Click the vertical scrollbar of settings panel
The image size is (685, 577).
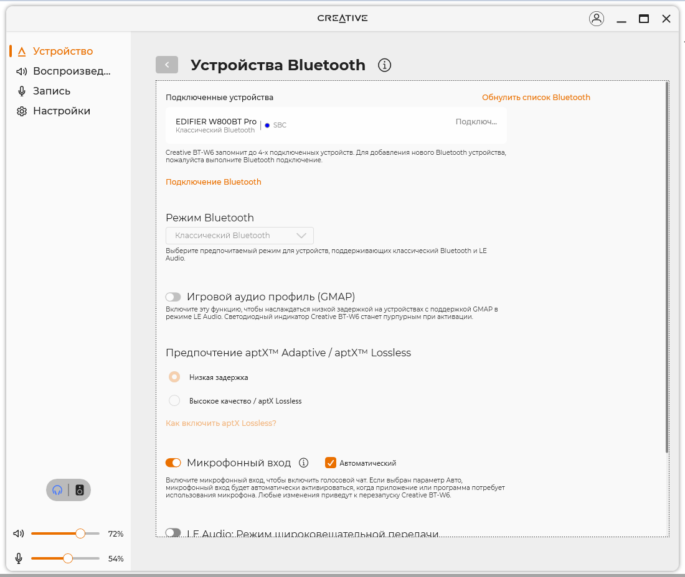click(x=667, y=267)
